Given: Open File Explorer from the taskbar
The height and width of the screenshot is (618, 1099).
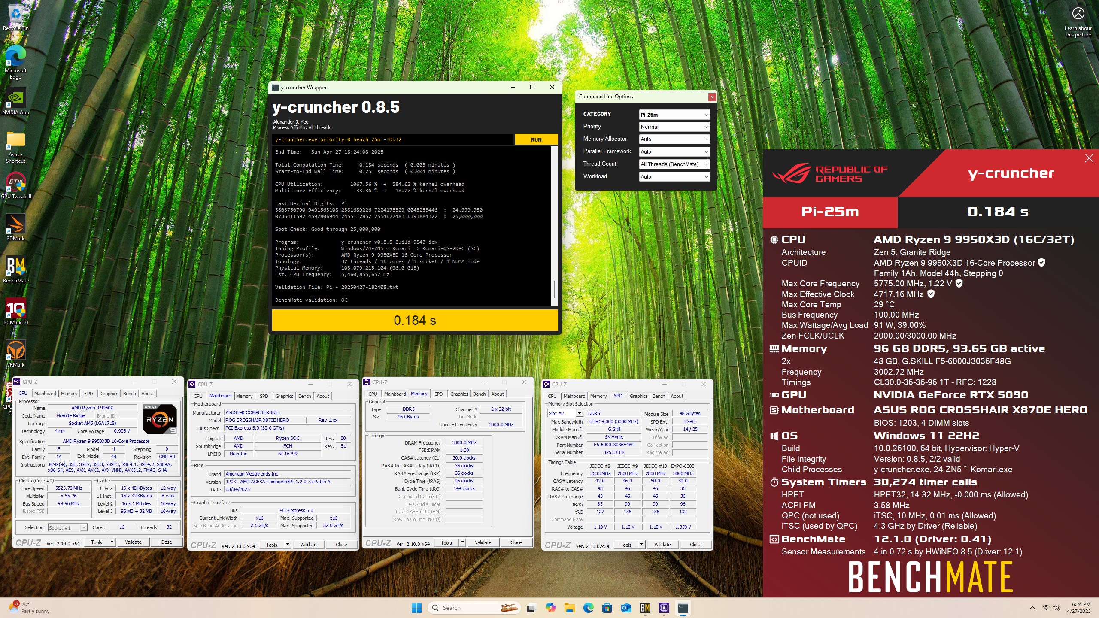Looking at the screenshot, I should pos(569,608).
